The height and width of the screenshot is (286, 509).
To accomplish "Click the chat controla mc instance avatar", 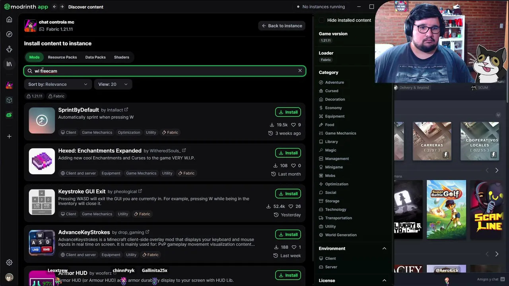I will [30, 25].
